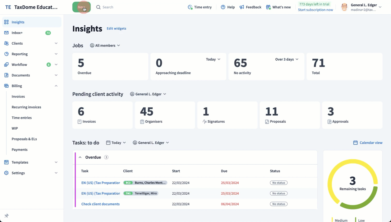The height and width of the screenshot is (222, 391).
Task: Go to Proposals & ELs page
Action: coord(24,139)
